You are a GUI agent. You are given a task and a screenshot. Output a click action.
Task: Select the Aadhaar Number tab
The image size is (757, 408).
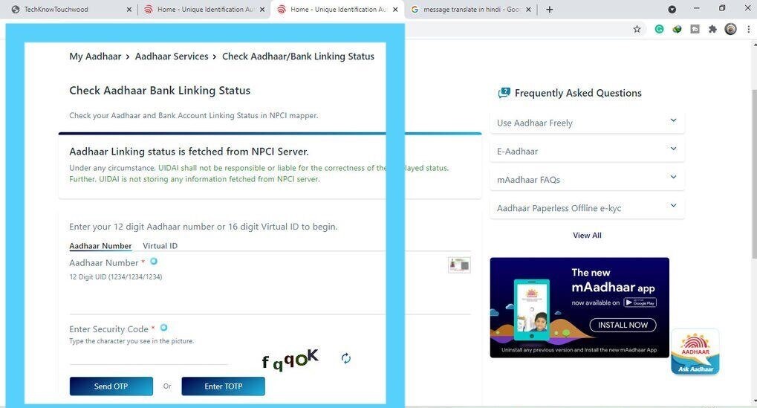coord(100,246)
